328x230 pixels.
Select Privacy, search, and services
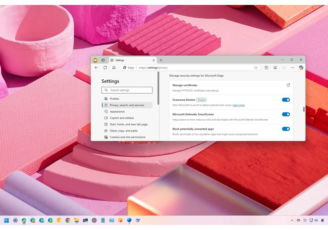coord(127,105)
